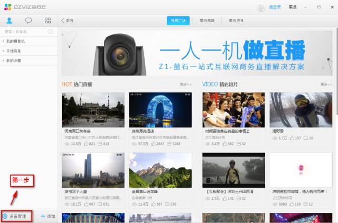Image resolution: width=338 pixels, height=223 pixels.
Task: Expand the 我的收藏 tree node
Action: 3,61
